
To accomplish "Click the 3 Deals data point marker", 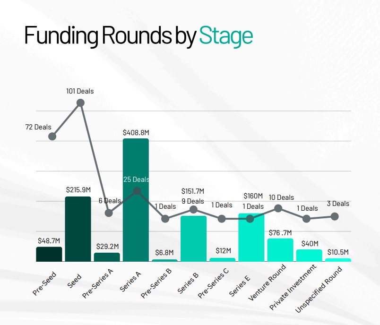I will 335,216.
